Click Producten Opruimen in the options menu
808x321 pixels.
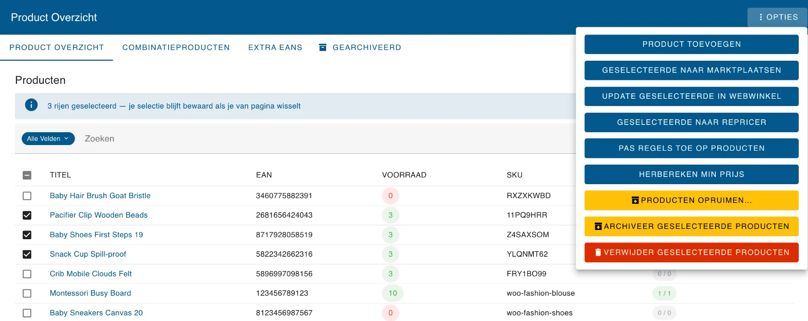(692, 201)
